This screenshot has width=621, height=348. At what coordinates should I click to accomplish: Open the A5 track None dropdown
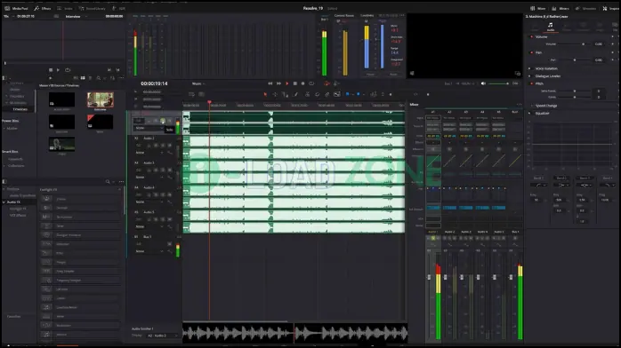(x=149, y=226)
